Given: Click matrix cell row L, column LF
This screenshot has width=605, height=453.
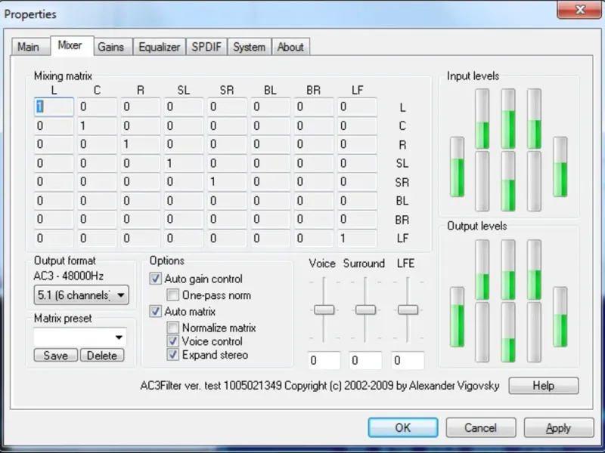Looking at the screenshot, I should pyautogui.click(x=357, y=106).
